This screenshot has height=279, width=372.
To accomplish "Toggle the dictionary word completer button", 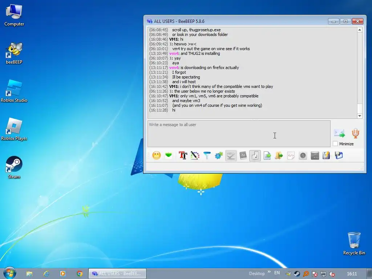I will (x=243, y=155).
